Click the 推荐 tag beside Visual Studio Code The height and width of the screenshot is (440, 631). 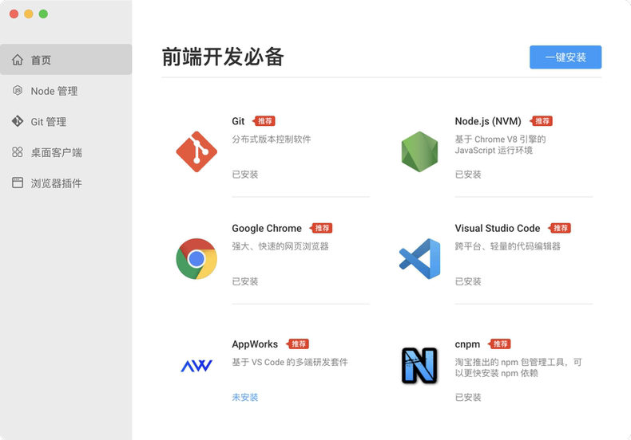click(559, 228)
